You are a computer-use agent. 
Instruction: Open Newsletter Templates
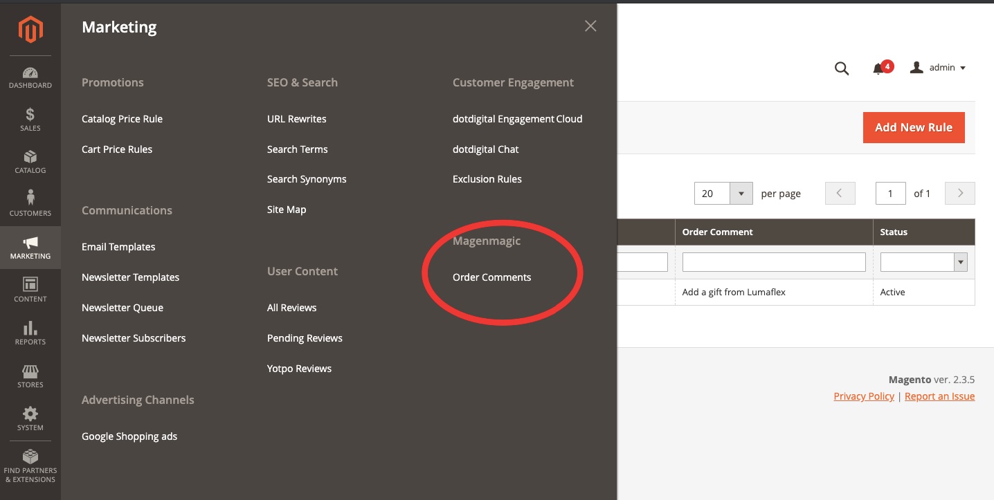pos(130,277)
